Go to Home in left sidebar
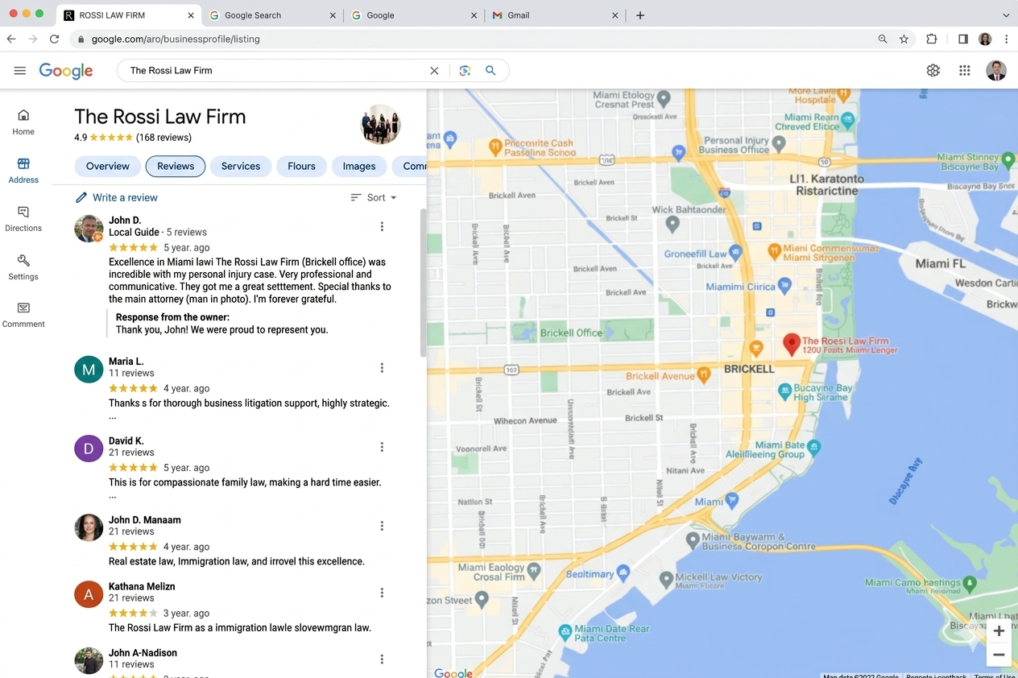 pos(23,122)
